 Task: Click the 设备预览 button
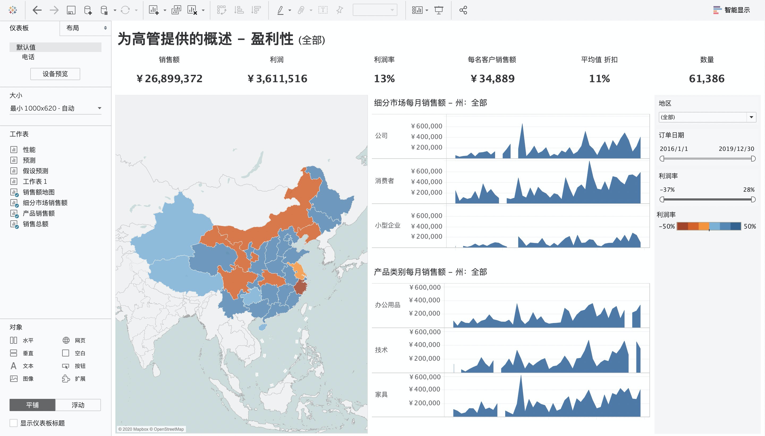[55, 74]
